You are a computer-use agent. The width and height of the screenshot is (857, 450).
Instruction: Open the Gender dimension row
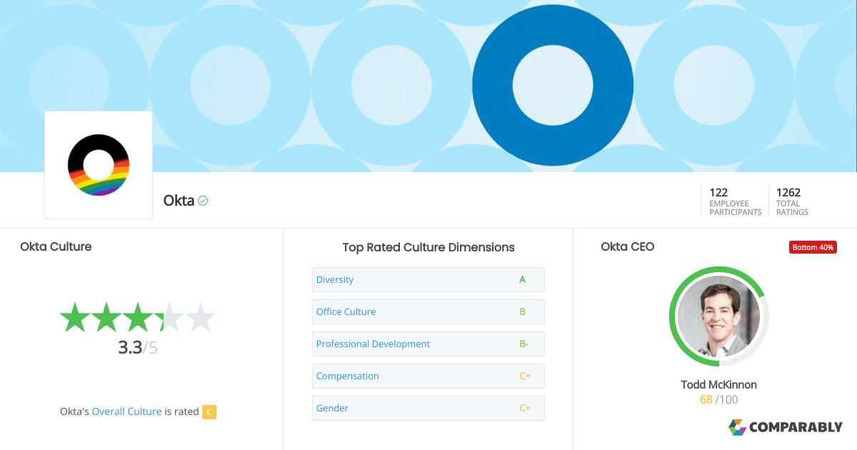click(428, 408)
